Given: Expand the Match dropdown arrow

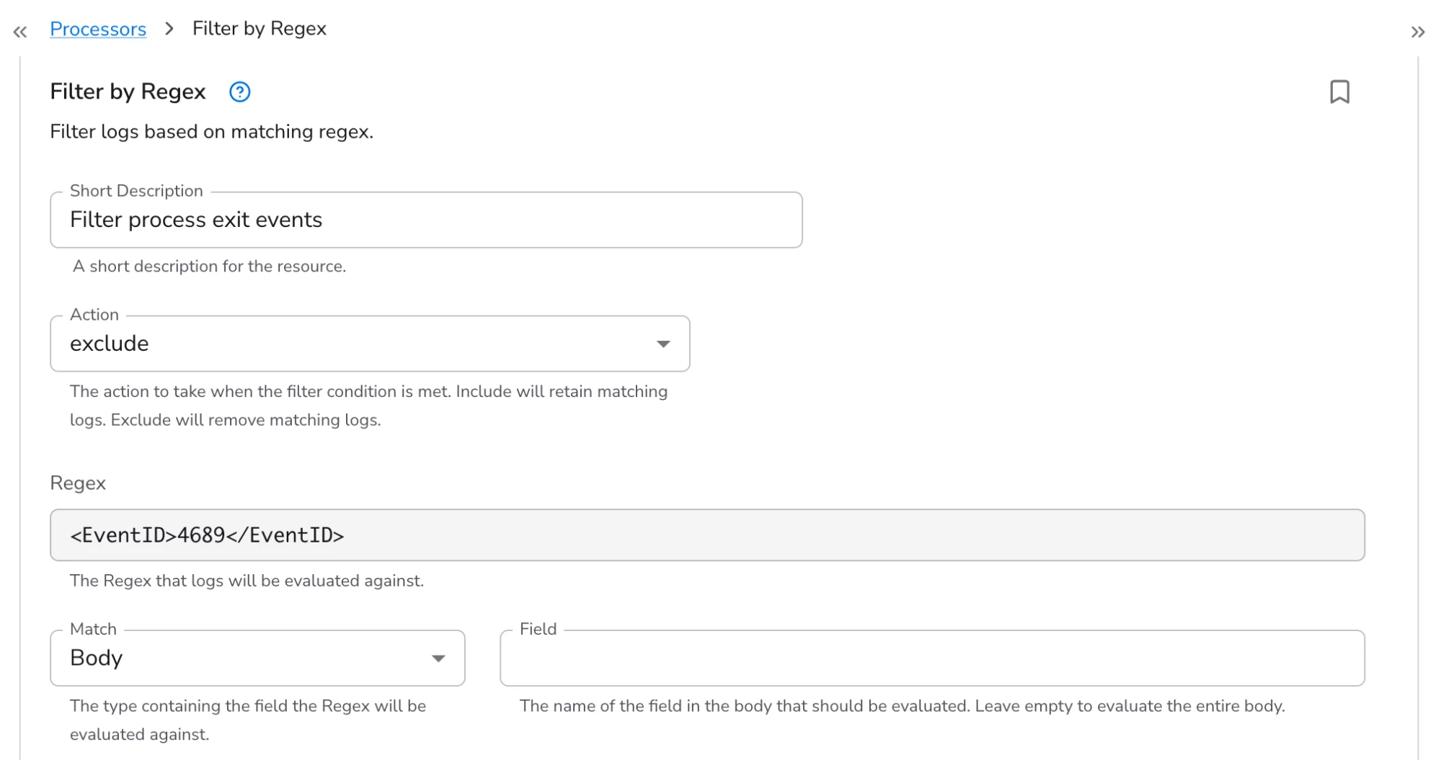Looking at the screenshot, I should point(438,658).
